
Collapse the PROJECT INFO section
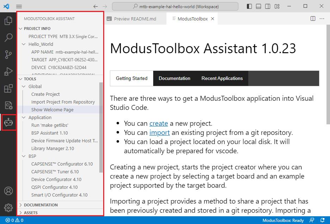click(x=20, y=29)
